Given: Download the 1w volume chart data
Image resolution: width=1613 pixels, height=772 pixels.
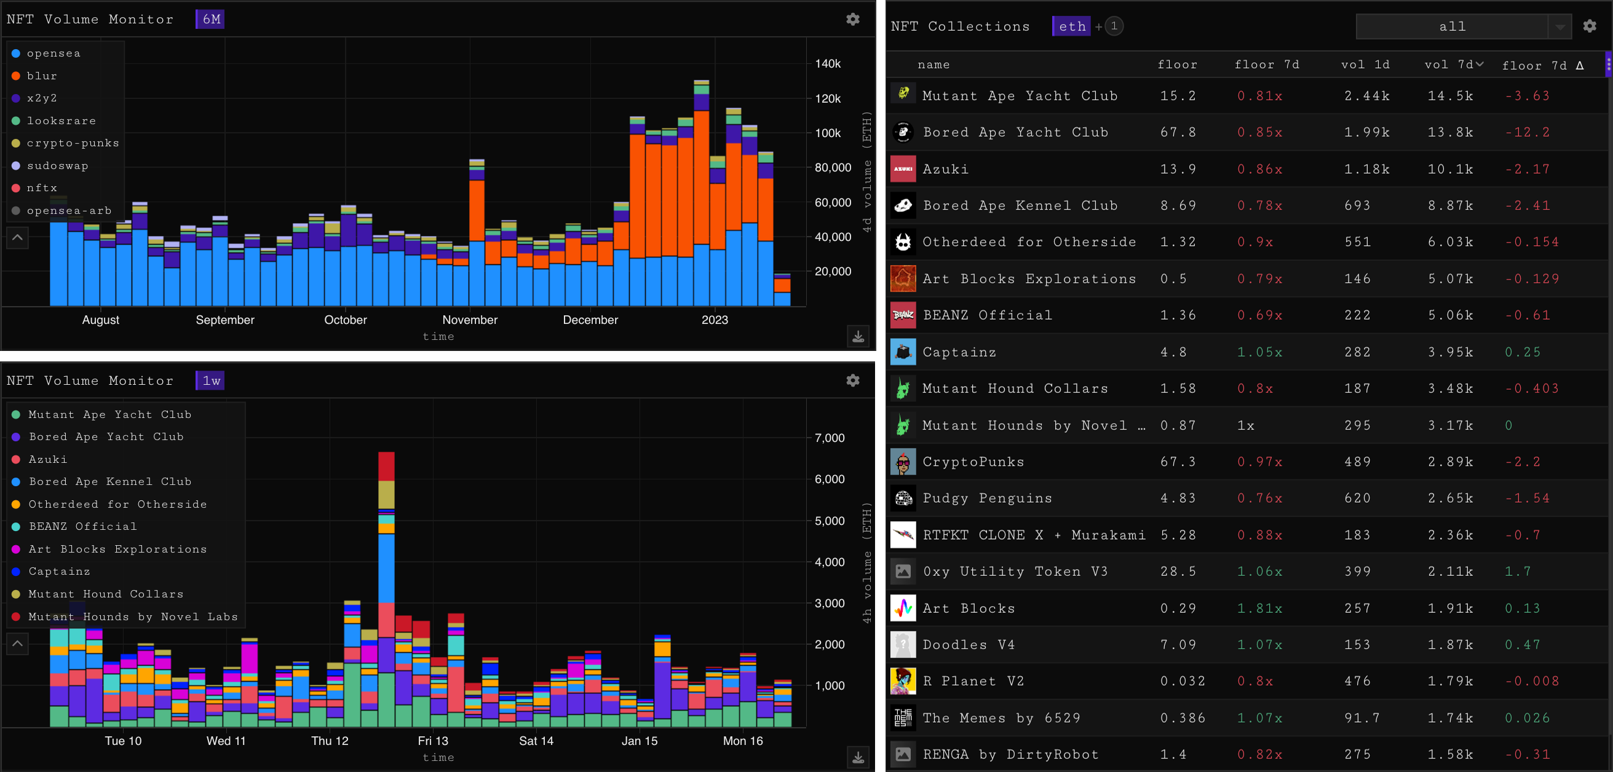Looking at the screenshot, I should [858, 758].
